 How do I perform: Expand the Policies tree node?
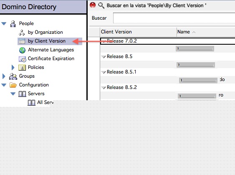13,68
